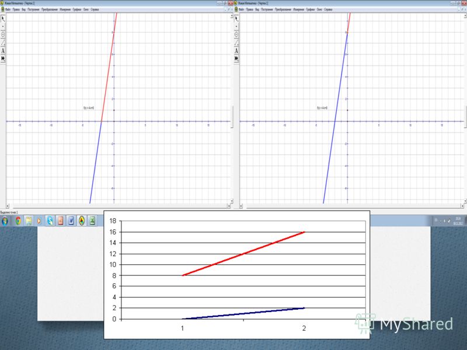The image size is (467, 350).
Task: Click the red line in the Excel chart
Action: tap(243, 254)
